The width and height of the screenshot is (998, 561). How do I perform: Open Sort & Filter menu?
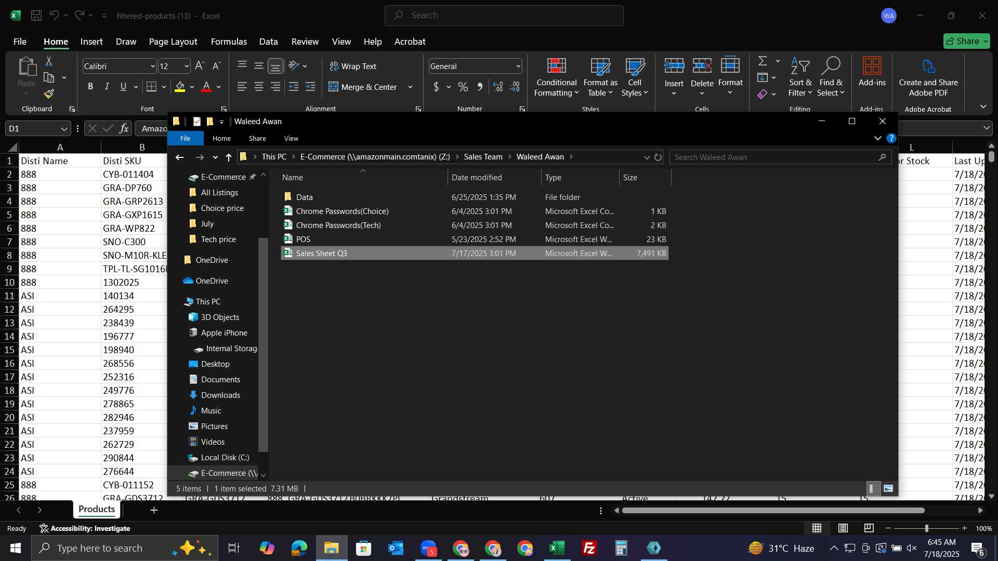click(800, 77)
